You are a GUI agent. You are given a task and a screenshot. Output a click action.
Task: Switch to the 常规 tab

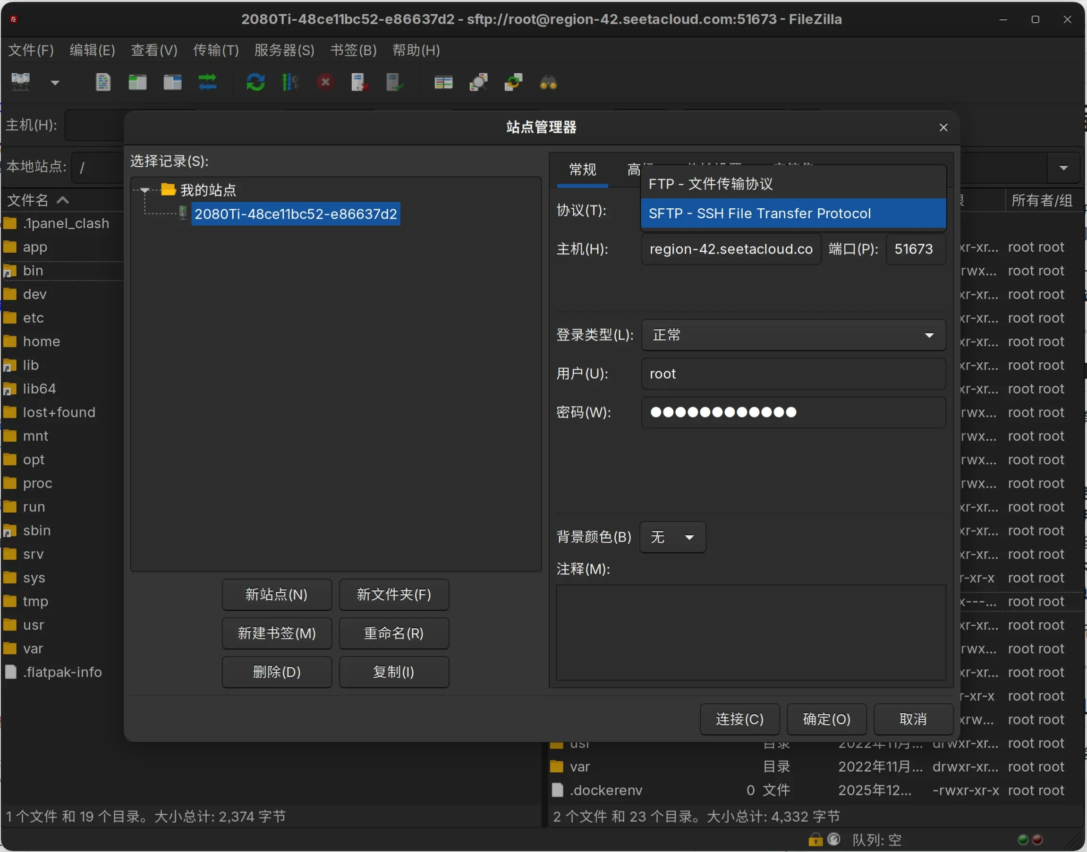pyautogui.click(x=582, y=170)
